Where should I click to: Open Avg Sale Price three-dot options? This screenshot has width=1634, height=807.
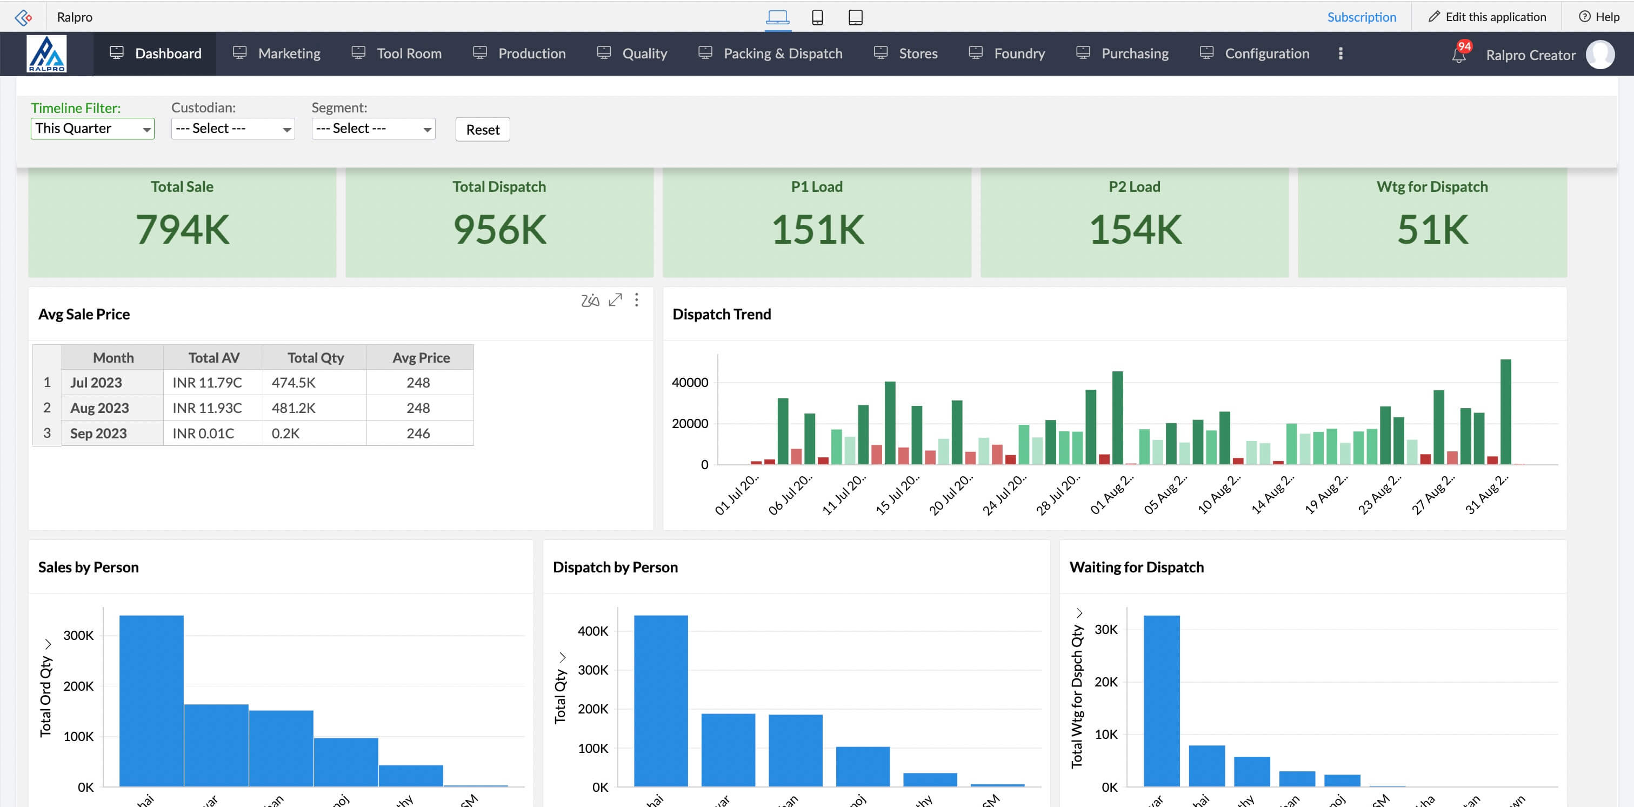[x=636, y=300]
